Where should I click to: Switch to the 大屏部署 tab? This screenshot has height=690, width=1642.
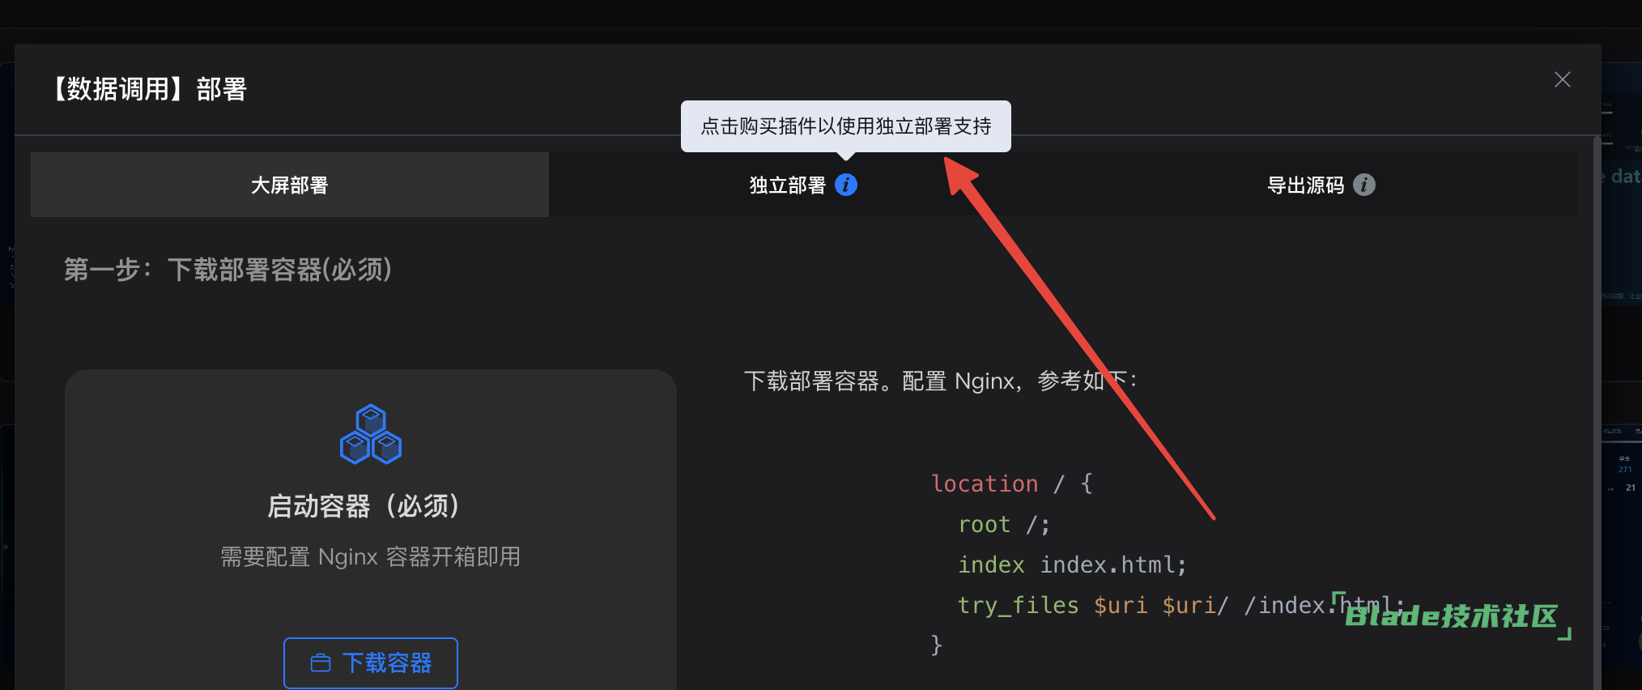[289, 185]
